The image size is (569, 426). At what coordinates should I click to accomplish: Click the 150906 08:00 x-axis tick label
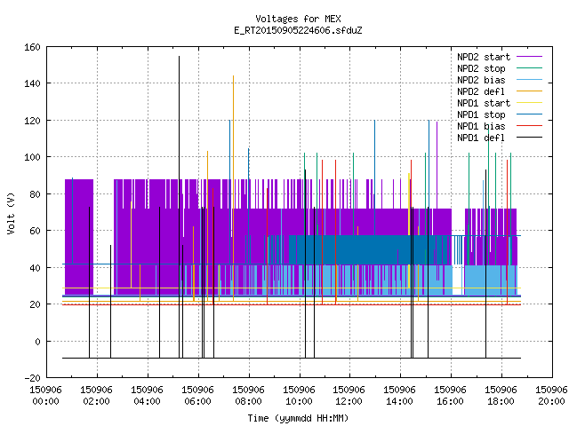tap(248, 396)
